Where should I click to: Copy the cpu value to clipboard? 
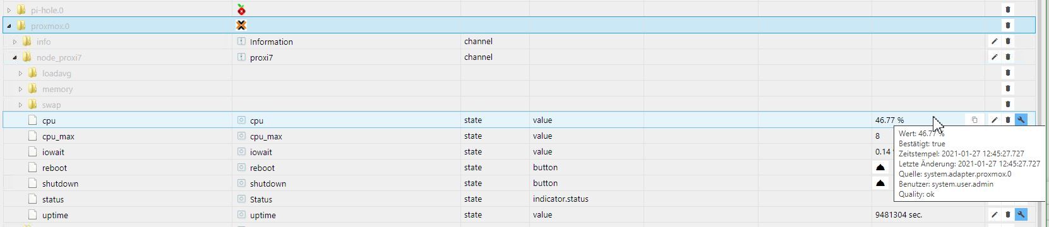tap(974, 120)
